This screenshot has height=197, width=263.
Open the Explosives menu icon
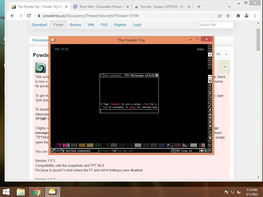point(210,101)
